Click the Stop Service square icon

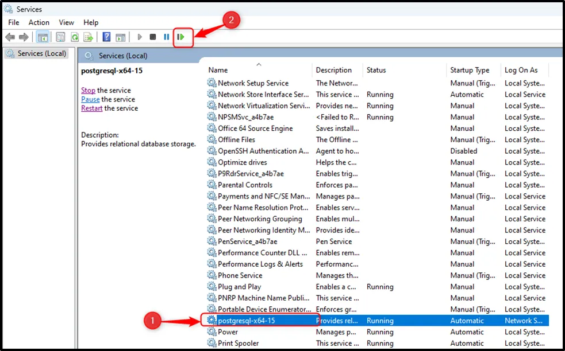pos(153,37)
